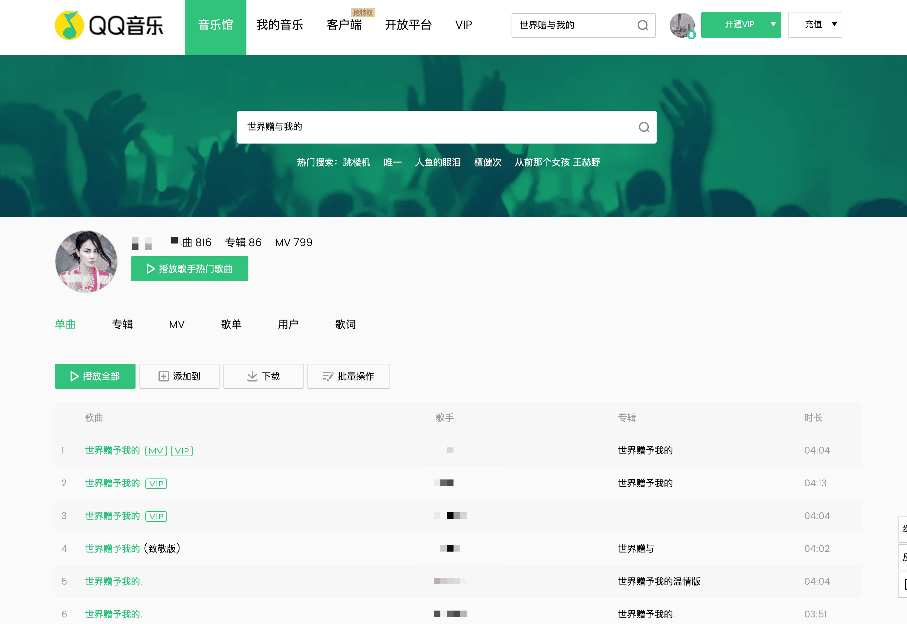The image size is (907, 624).
Task: Click the MV badge on song 1
Action: click(156, 451)
